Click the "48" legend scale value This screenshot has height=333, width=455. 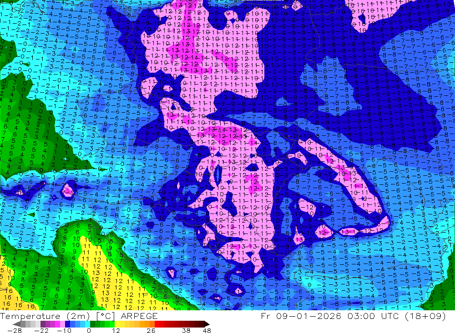tap(207, 330)
